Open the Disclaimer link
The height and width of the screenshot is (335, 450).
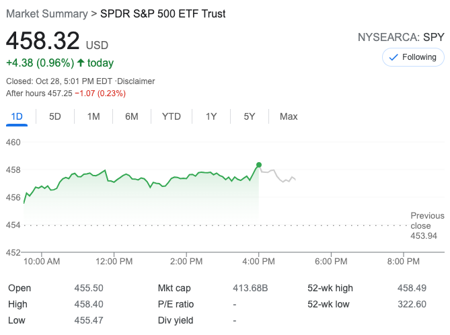tap(136, 81)
